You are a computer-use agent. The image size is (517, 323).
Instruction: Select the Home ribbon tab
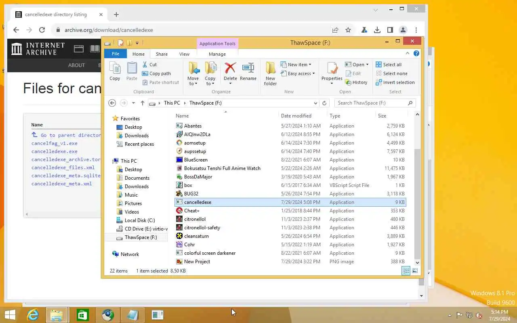tap(139, 54)
